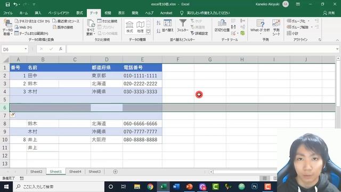Click the horizontal scrollbar left arrow
The height and width of the screenshot is (192, 341).
pyautogui.click(x=211, y=172)
